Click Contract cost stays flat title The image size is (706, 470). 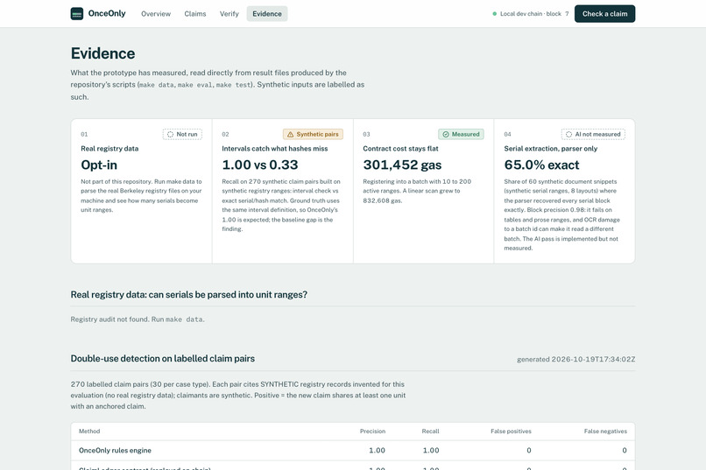coord(400,149)
